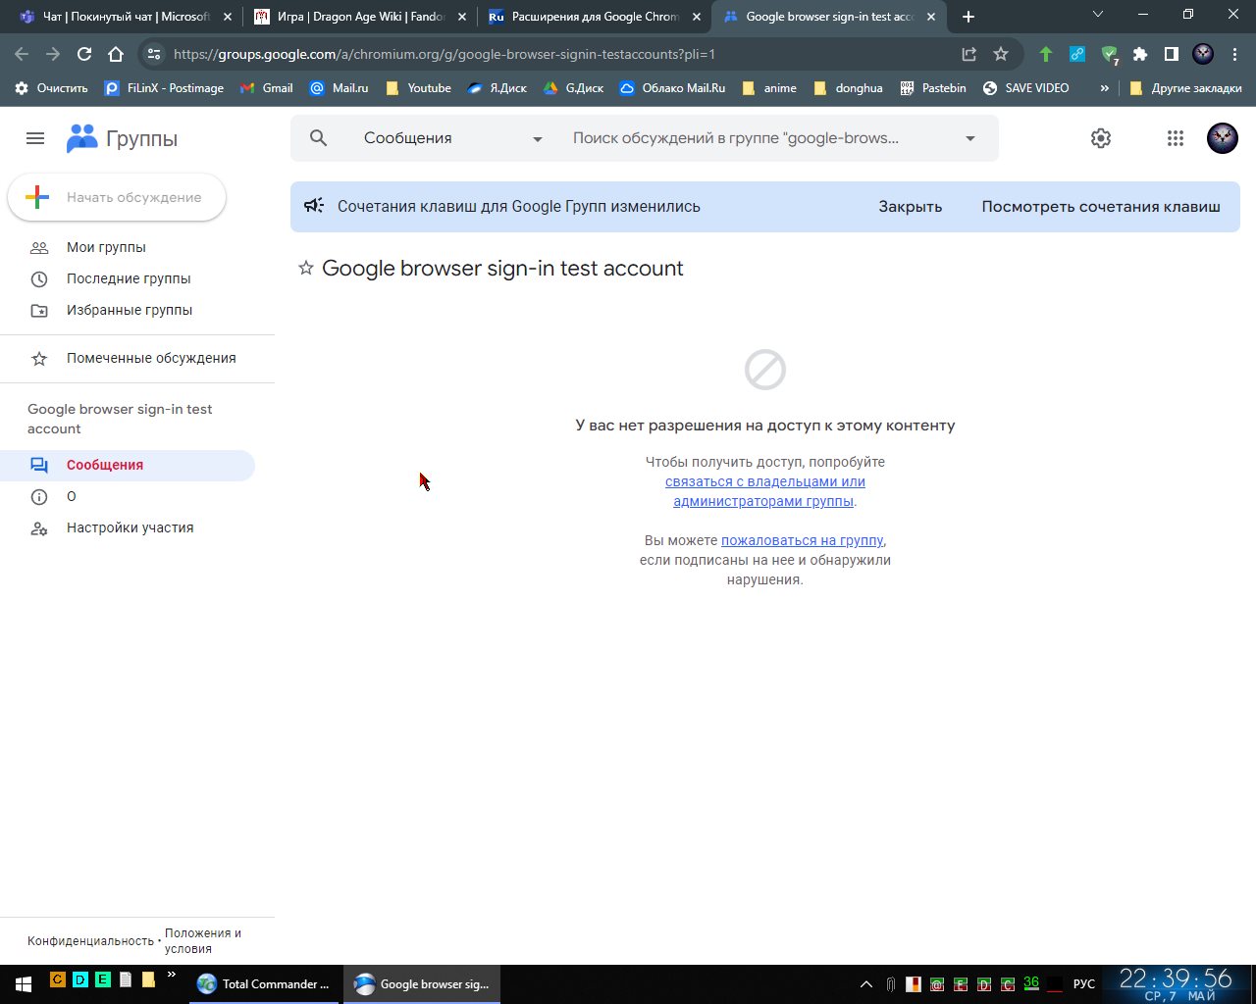Open 'Избранные группы' in sidebar
This screenshot has height=1004, width=1256.
(x=130, y=310)
